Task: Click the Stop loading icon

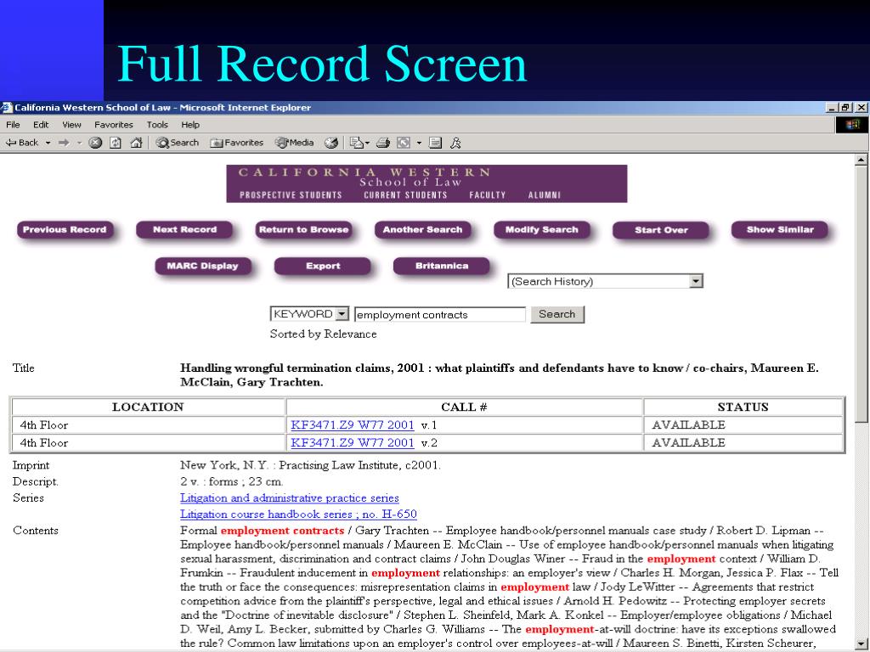Action: [x=95, y=143]
